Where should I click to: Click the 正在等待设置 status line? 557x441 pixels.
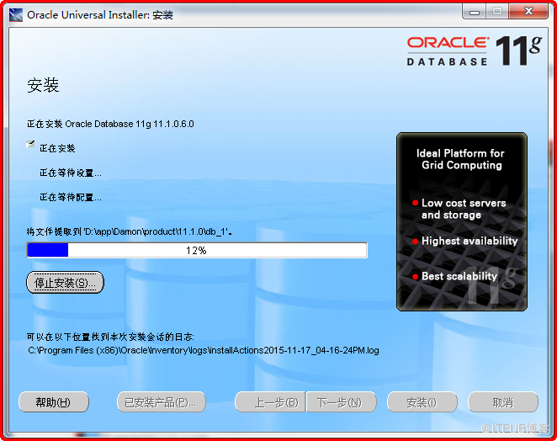pyautogui.click(x=71, y=173)
